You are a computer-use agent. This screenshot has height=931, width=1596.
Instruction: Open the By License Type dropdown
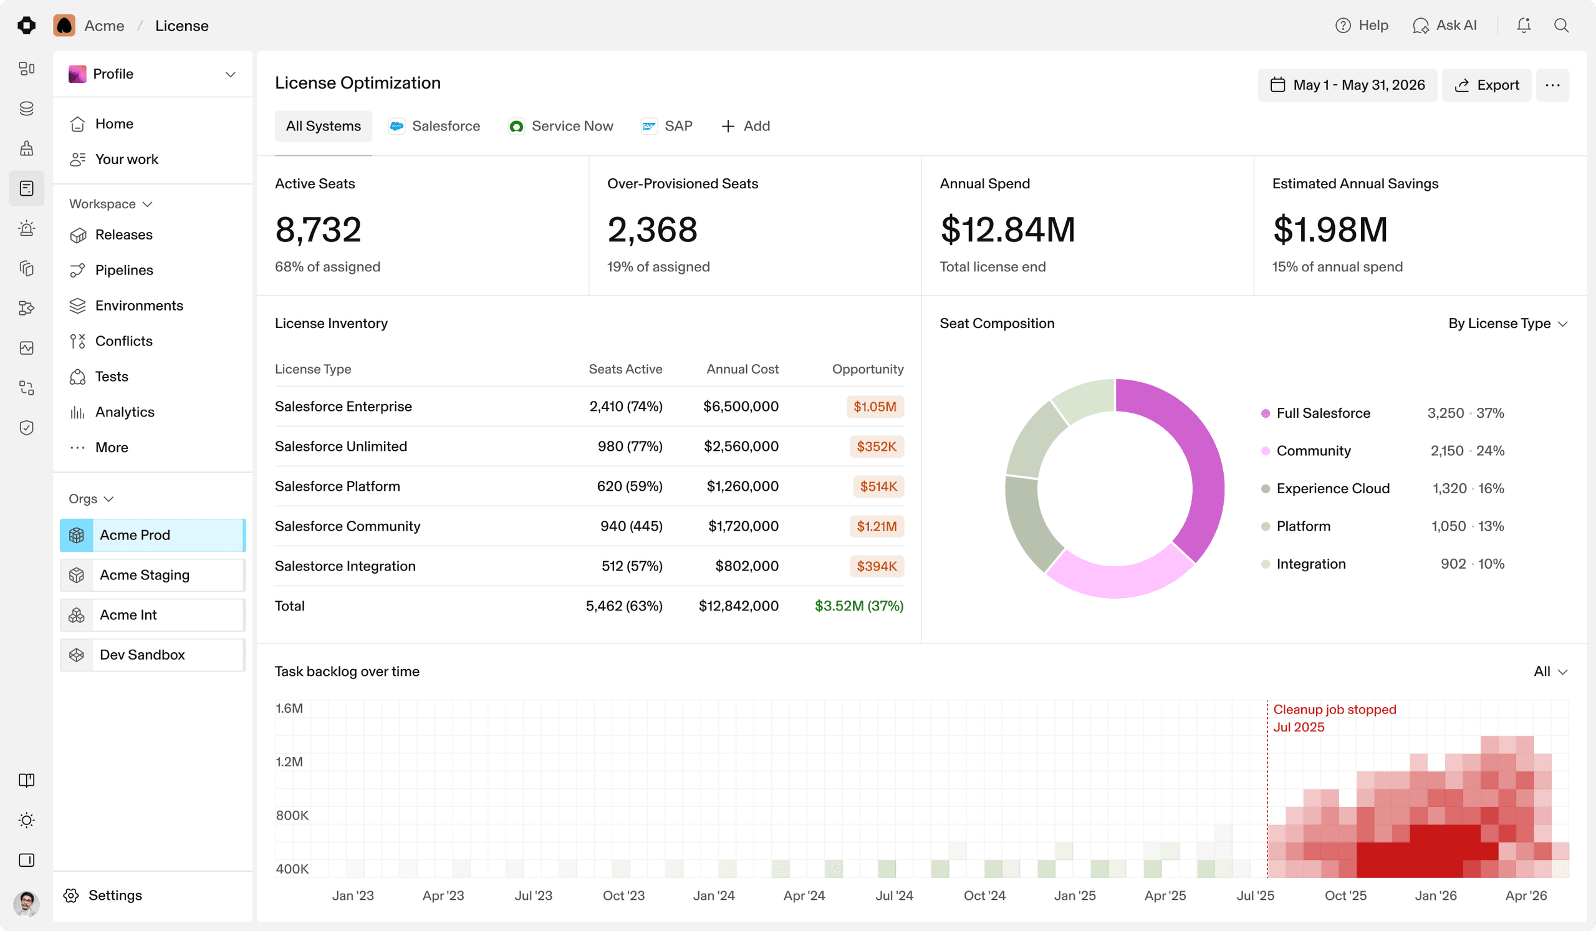pos(1508,324)
